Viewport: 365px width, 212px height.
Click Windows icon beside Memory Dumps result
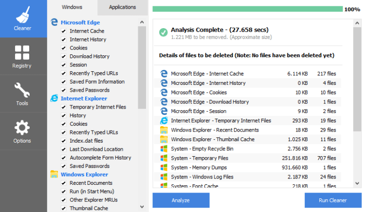[164, 167]
